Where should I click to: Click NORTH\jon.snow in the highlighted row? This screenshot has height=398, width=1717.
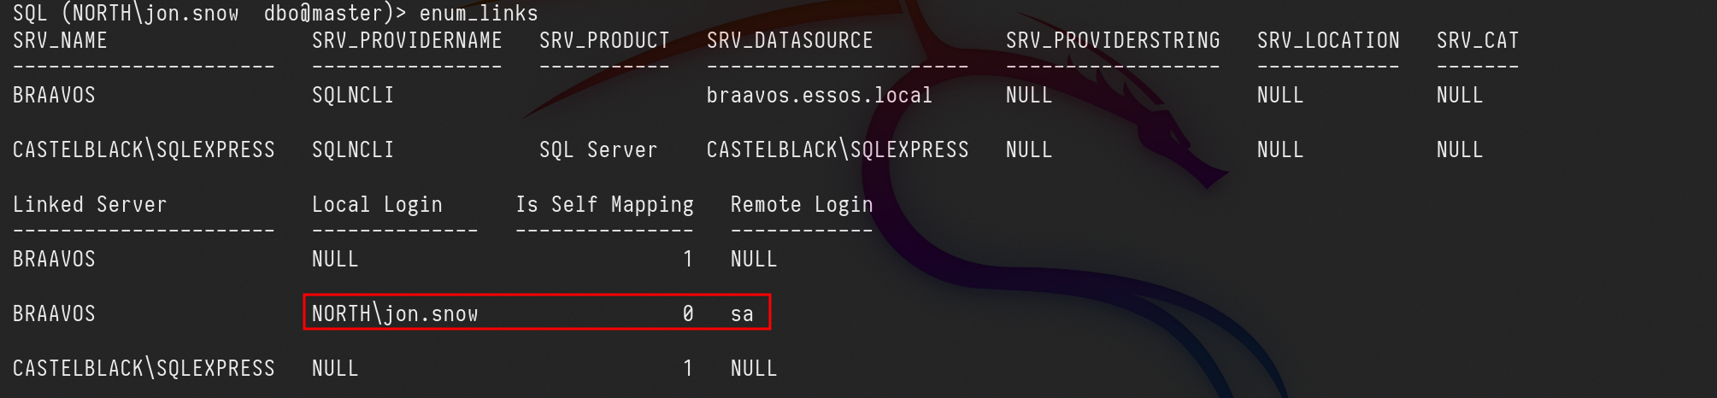(395, 314)
